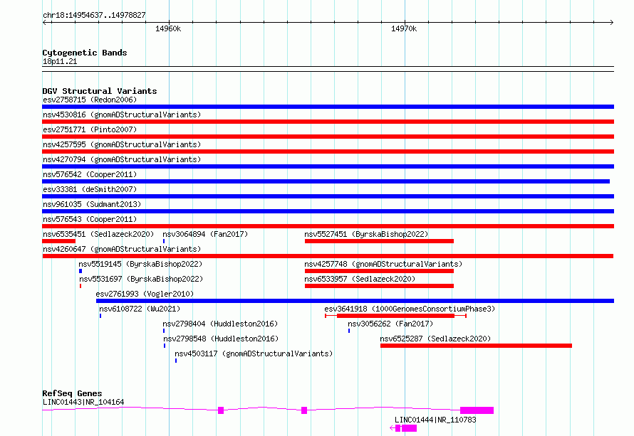The image size is (634, 436).
Task: Select nsv6525287 (Sedlazeck2020) label
Action: point(435,339)
